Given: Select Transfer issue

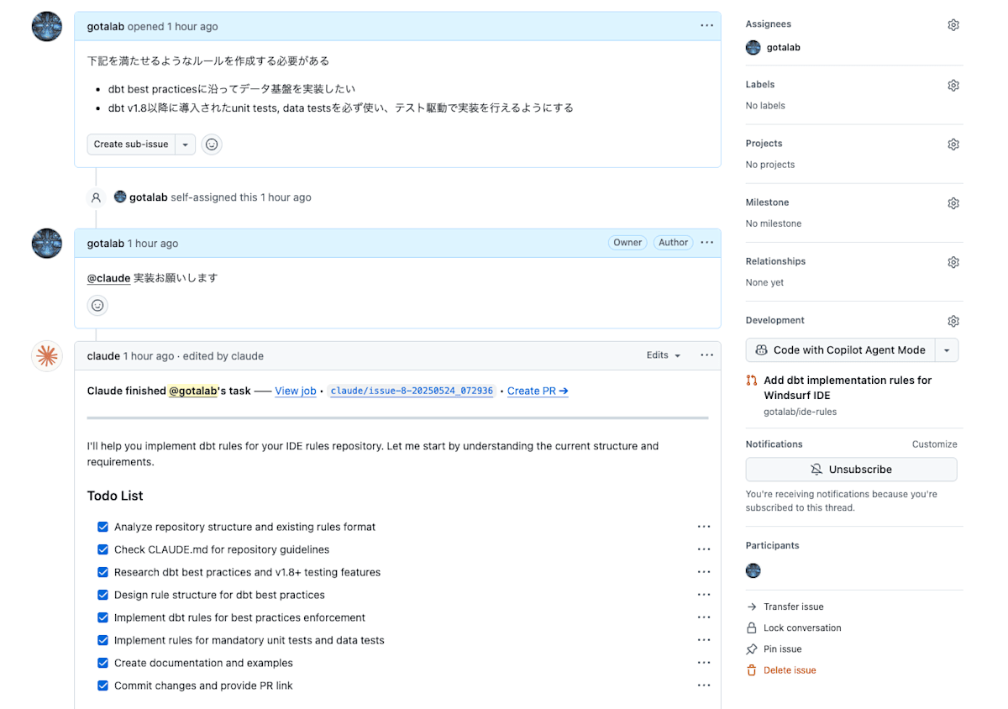Looking at the screenshot, I should (x=793, y=607).
